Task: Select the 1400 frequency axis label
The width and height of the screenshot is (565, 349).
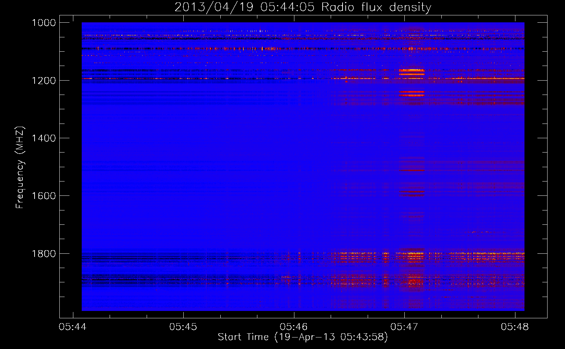Action: coord(44,138)
